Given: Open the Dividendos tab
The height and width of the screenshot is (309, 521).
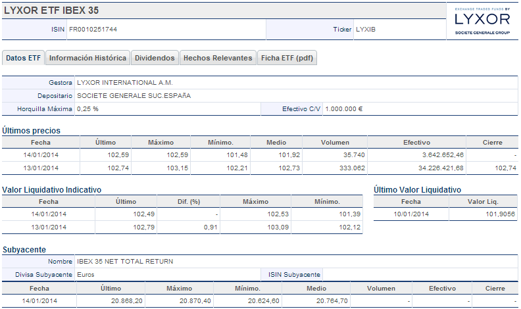Looking at the screenshot, I should [155, 58].
